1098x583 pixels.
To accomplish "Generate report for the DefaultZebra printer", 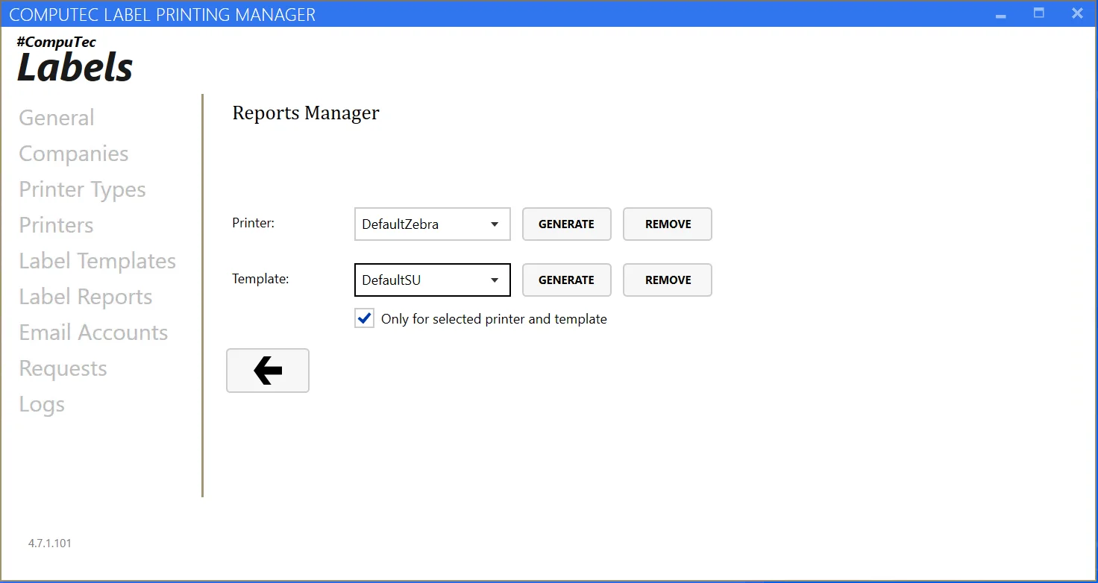I will [566, 224].
